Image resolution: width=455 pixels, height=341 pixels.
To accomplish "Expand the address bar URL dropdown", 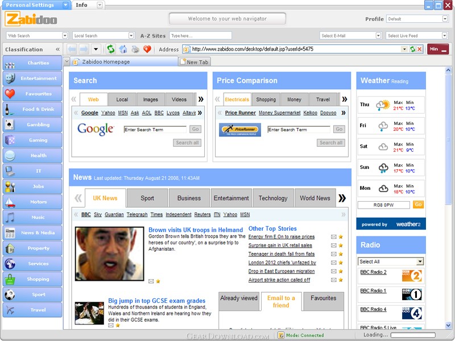I will [x=404, y=49].
